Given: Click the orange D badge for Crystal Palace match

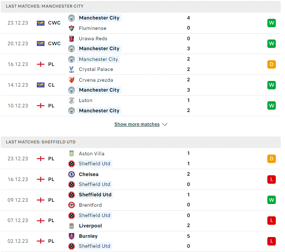Looking at the screenshot, I should coord(271,64).
